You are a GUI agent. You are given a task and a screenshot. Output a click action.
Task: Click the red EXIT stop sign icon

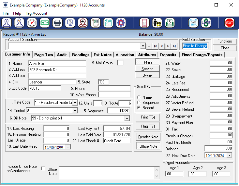(230, 23)
